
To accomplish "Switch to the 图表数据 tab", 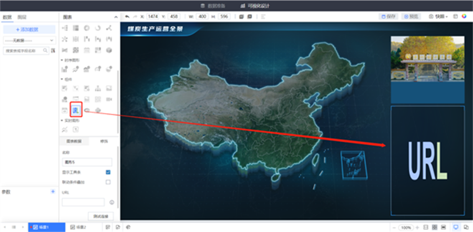I will [x=75, y=142].
